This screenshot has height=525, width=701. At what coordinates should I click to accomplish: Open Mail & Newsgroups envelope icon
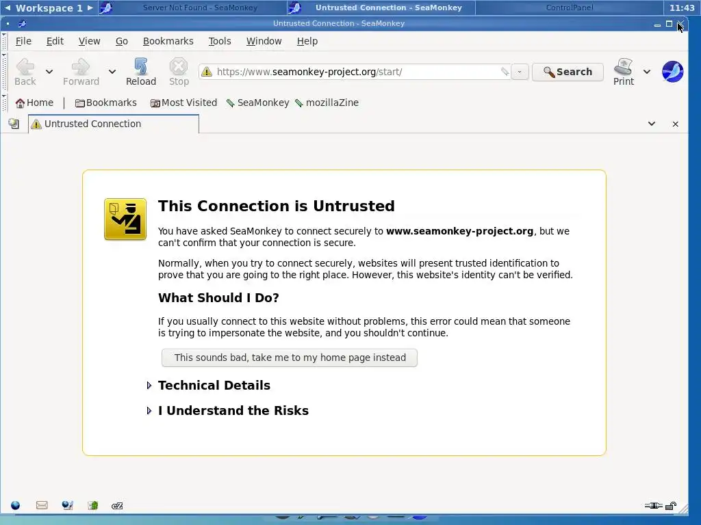pyautogui.click(x=42, y=505)
